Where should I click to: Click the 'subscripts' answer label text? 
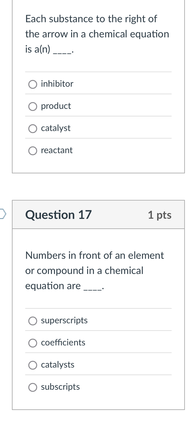tap(60, 387)
